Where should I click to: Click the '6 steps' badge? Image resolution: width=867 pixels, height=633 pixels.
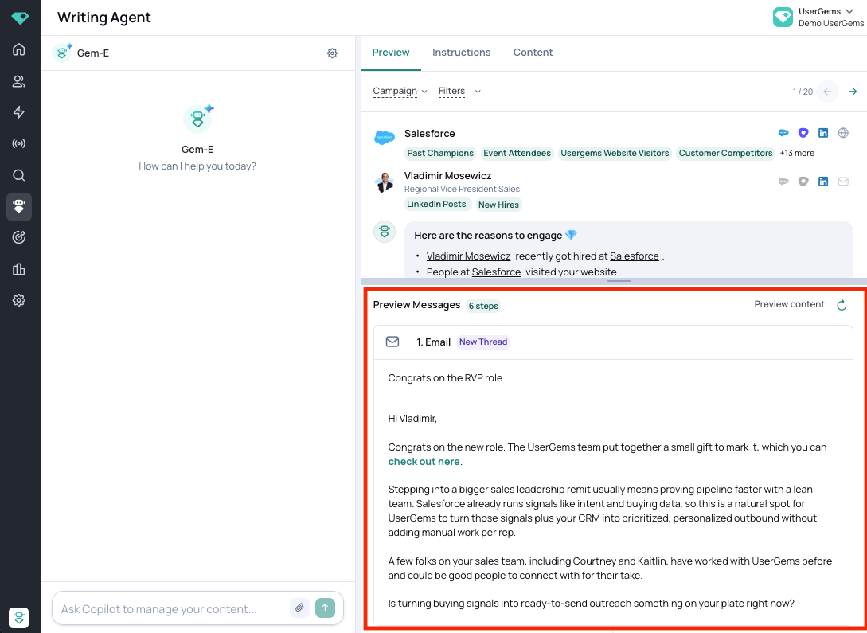click(483, 306)
